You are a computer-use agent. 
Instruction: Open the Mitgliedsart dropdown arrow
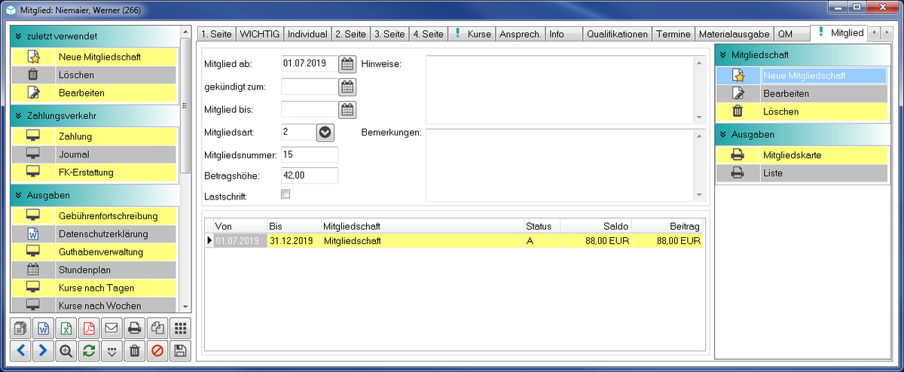pyautogui.click(x=325, y=132)
